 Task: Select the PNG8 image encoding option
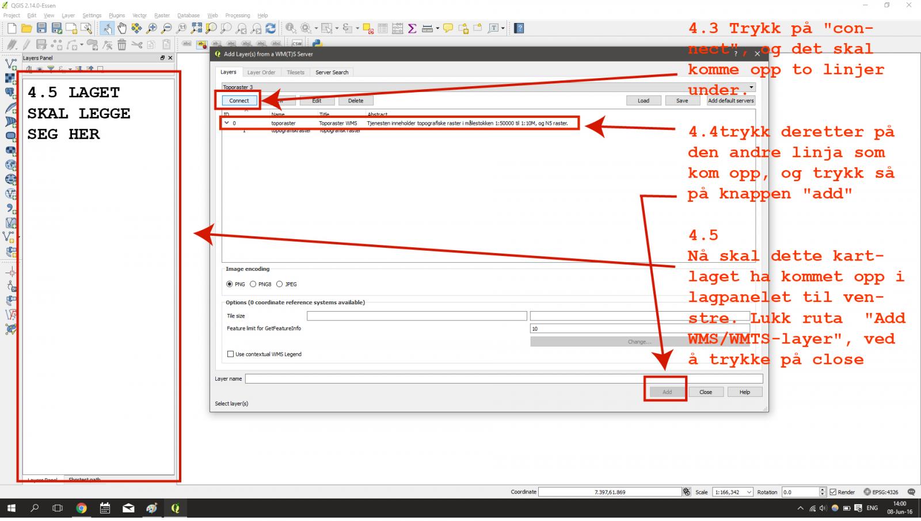[253, 284]
